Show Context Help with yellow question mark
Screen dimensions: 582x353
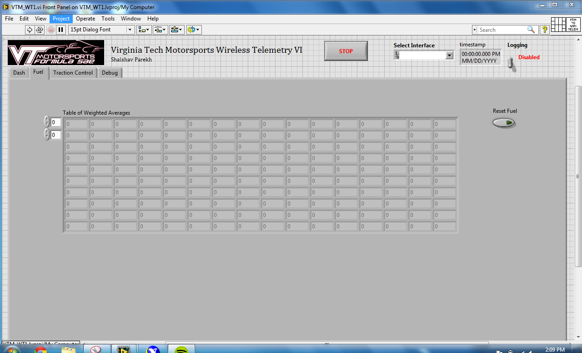tap(544, 30)
